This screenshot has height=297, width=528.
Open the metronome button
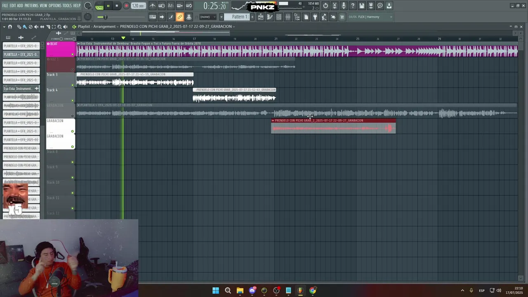[153, 6]
